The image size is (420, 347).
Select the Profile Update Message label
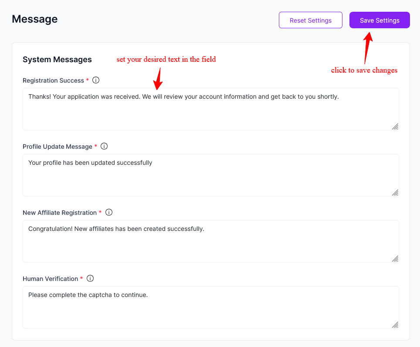click(58, 147)
